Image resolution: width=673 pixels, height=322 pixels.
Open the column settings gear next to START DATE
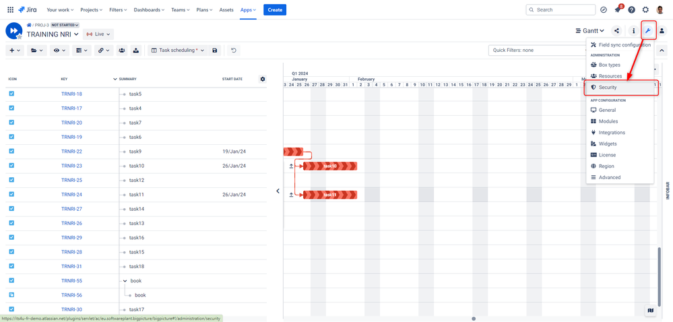263,79
